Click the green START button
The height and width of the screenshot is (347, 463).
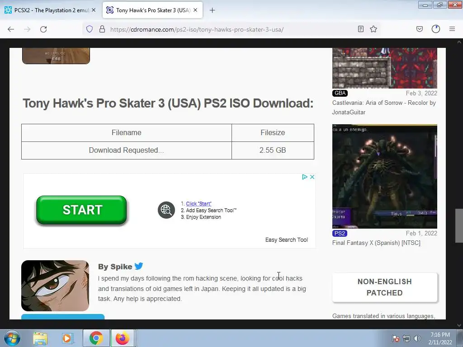tap(81, 210)
